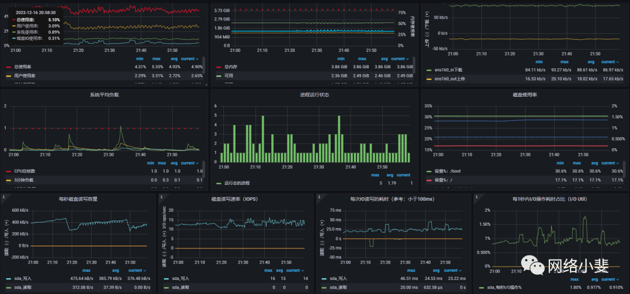Open the 每1秒内I/O操作耗时占比 title menu
Screen dimensions: 630x294
550,199
